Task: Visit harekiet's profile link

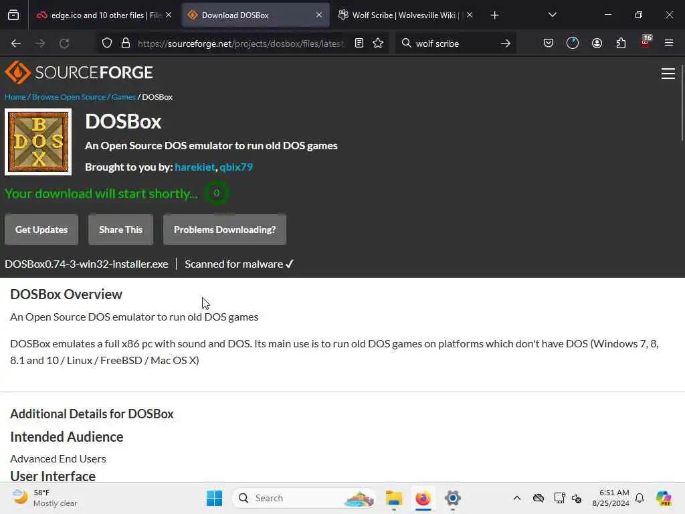Action: pos(195,167)
